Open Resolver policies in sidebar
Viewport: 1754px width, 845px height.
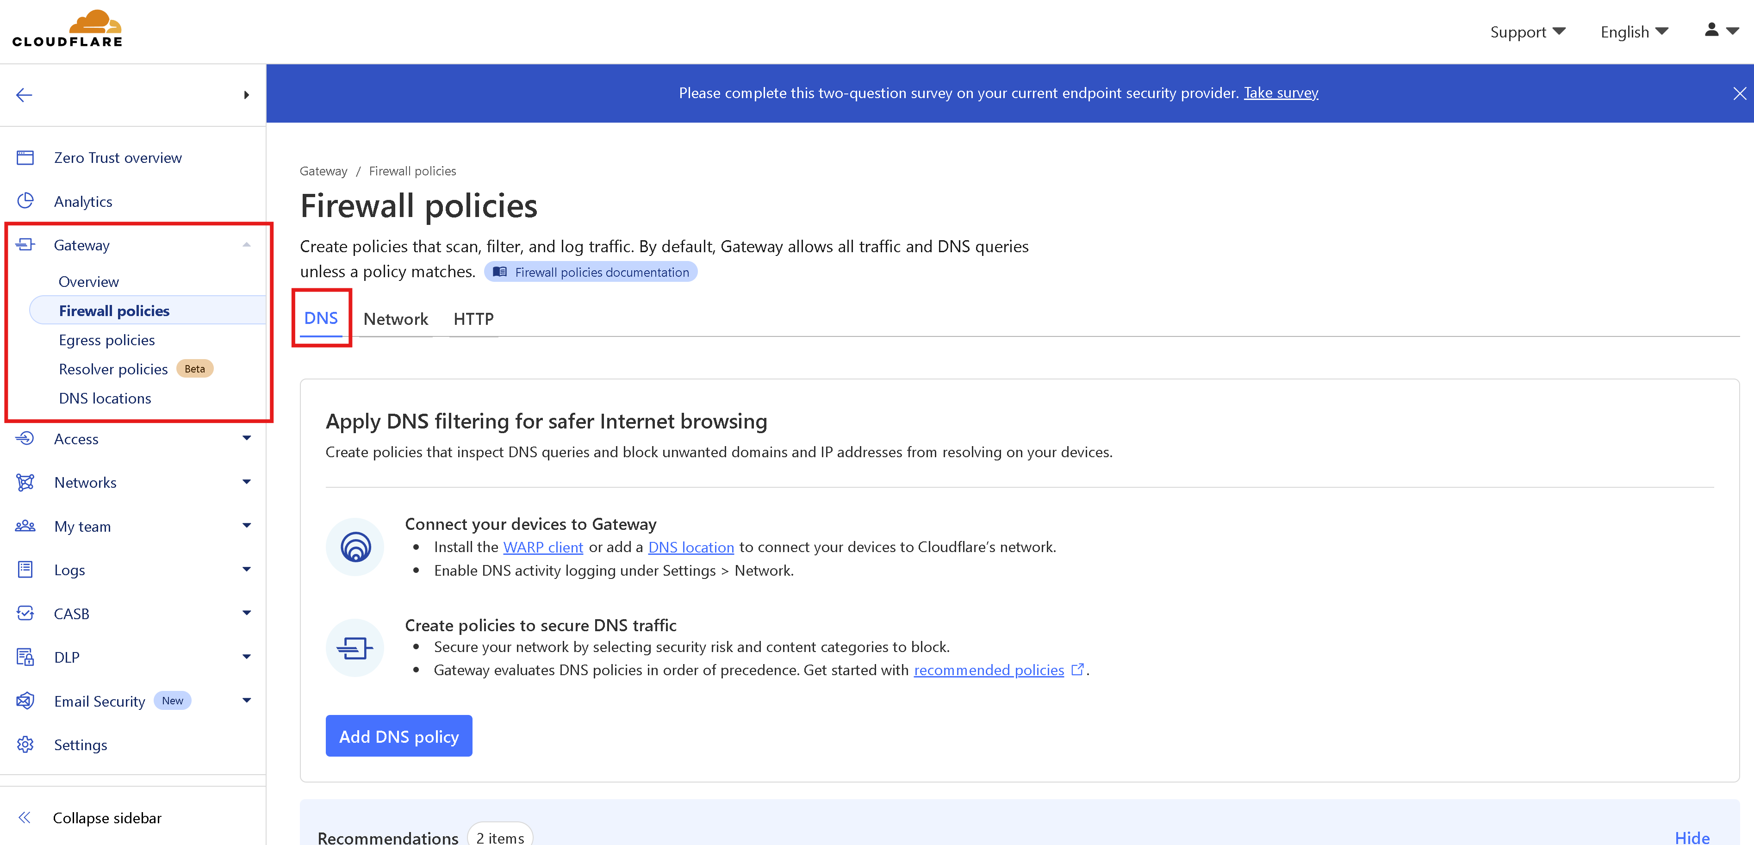click(113, 369)
